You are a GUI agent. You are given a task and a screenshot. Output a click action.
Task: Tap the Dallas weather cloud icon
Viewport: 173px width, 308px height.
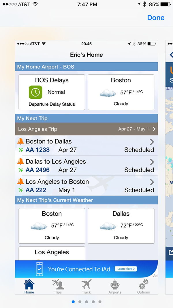pyautogui.click(x=108, y=226)
